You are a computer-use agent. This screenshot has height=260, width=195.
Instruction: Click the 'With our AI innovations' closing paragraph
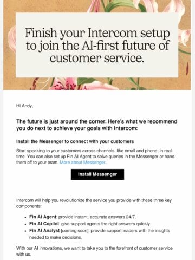(x=94, y=251)
